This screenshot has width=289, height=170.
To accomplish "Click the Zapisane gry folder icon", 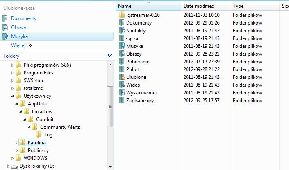I will point(122,101).
